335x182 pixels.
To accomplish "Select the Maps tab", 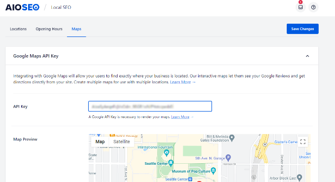I will pos(76,29).
